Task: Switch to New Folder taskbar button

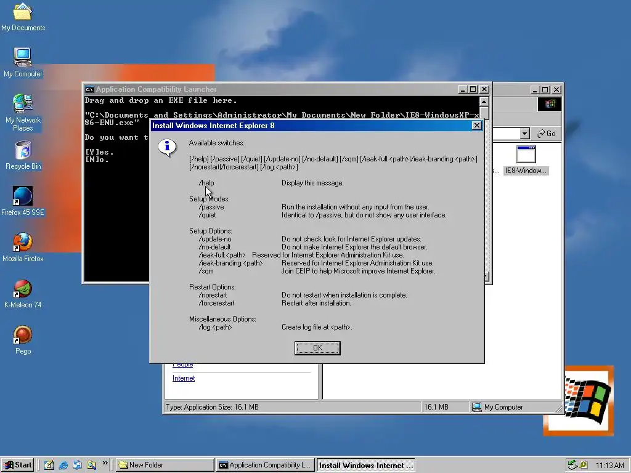Action: point(165,465)
